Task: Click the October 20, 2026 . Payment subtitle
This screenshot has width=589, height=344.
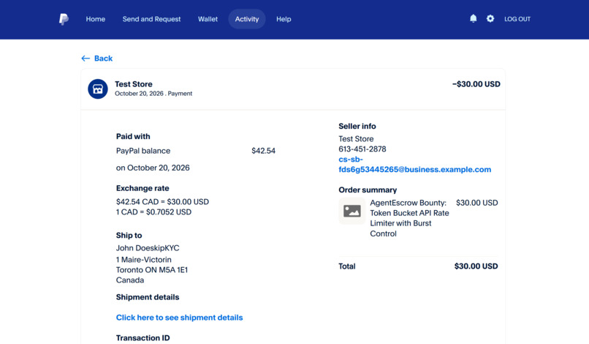Action: (153, 94)
